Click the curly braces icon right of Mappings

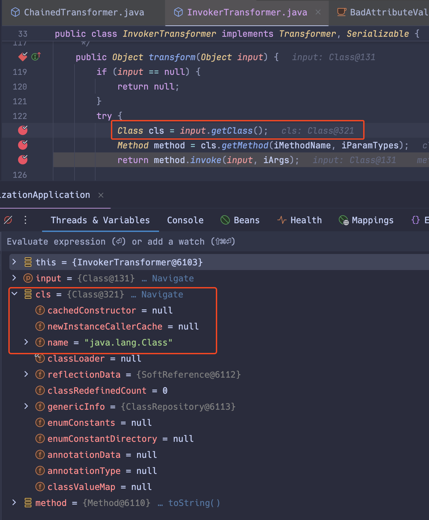(x=415, y=220)
